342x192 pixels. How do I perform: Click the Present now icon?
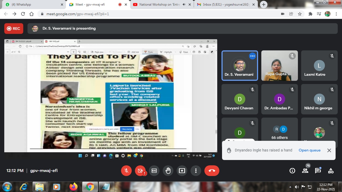coord(182,171)
